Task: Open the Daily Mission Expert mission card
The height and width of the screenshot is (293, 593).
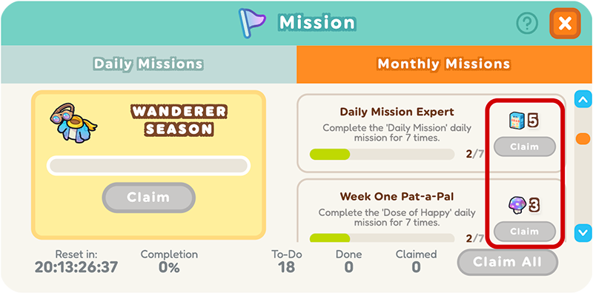Action: coord(431,133)
